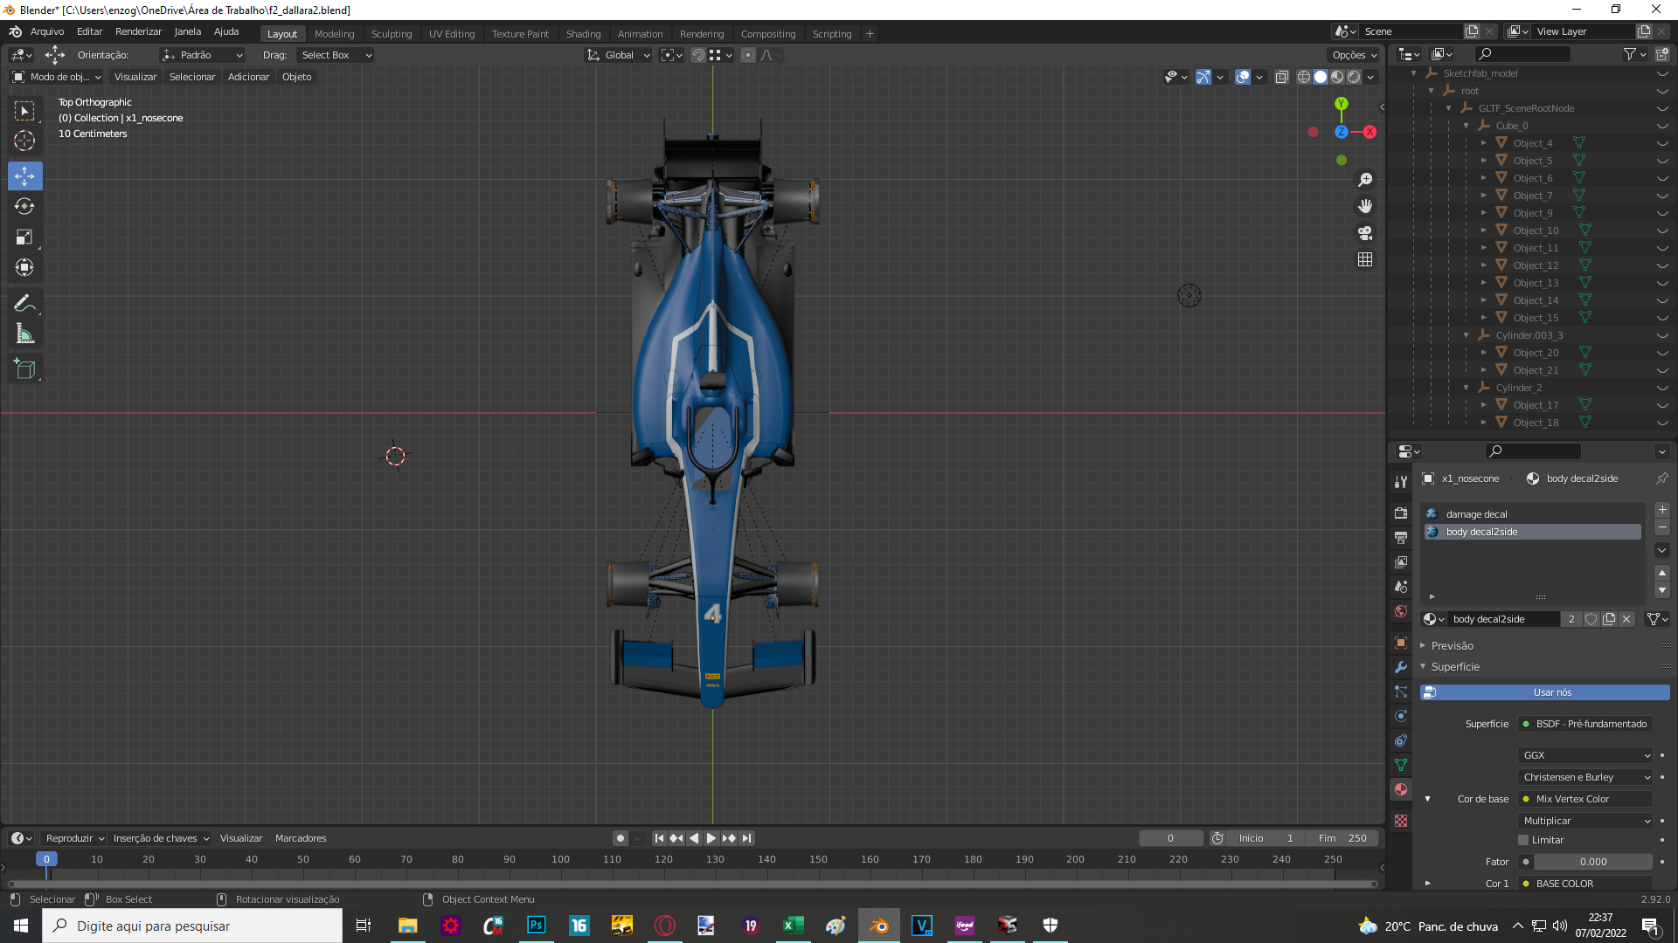Switch to the UV Editing workspace tab
1678x943 pixels.
tap(452, 34)
